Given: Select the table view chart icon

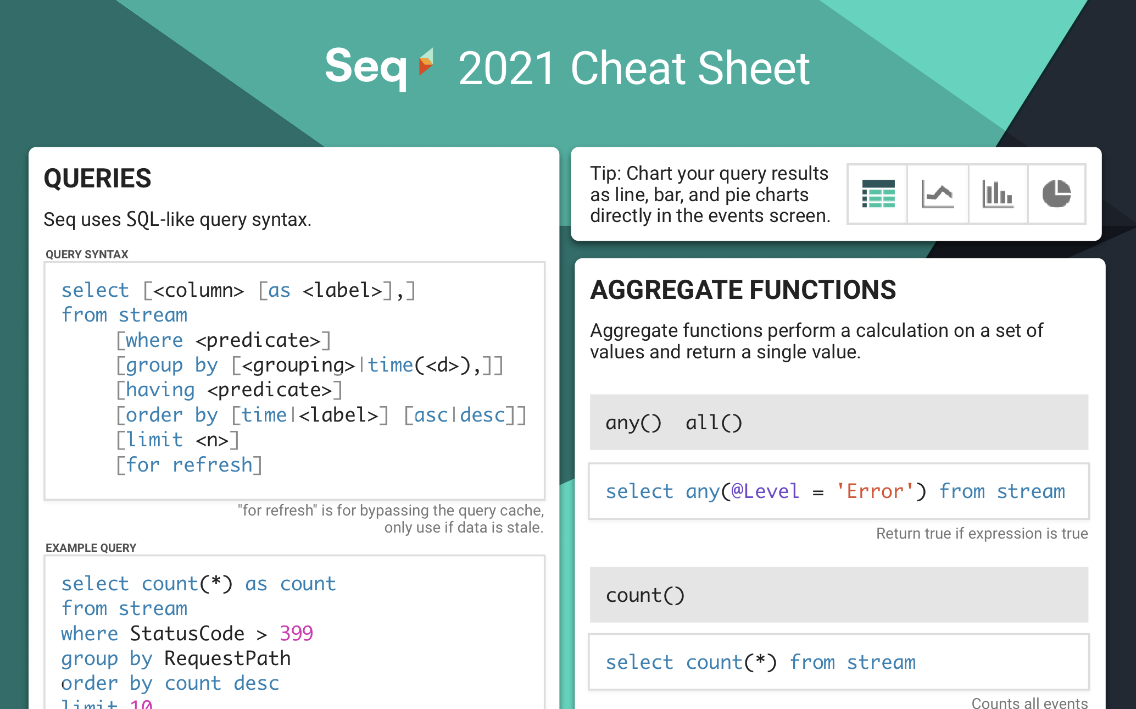Looking at the screenshot, I should (x=878, y=194).
